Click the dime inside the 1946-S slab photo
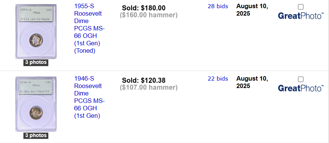Screen dimensions: 329x143 36,113
